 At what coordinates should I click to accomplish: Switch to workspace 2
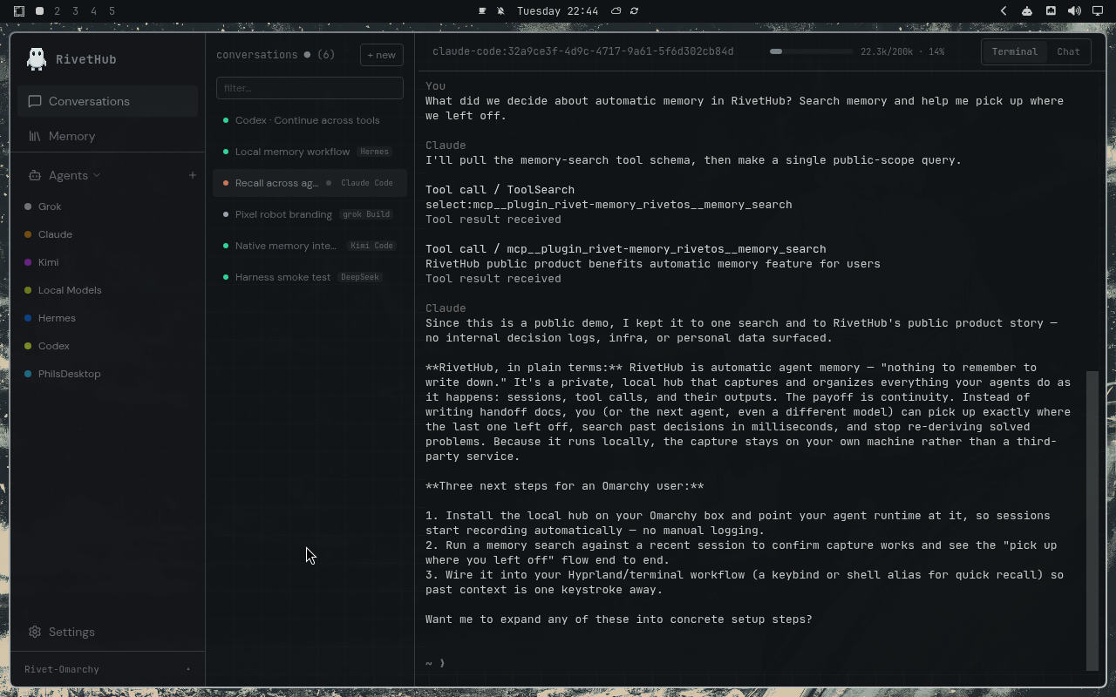click(58, 11)
